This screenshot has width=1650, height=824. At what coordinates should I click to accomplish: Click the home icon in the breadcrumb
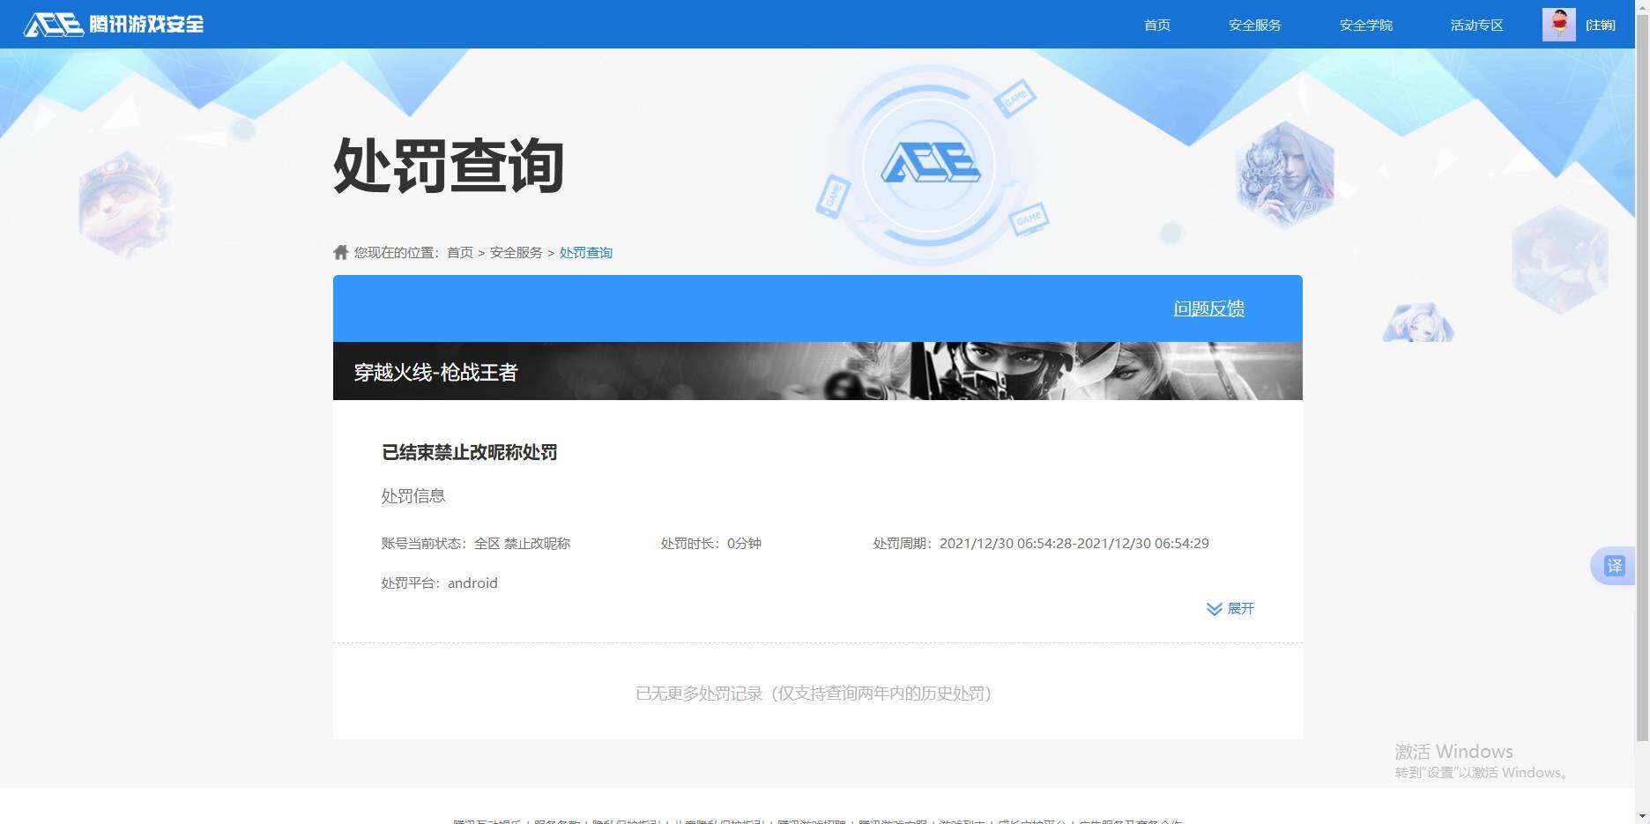[x=340, y=251]
